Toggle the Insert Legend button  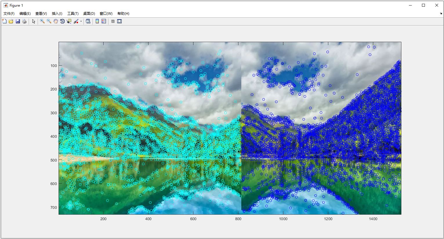(x=104, y=21)
